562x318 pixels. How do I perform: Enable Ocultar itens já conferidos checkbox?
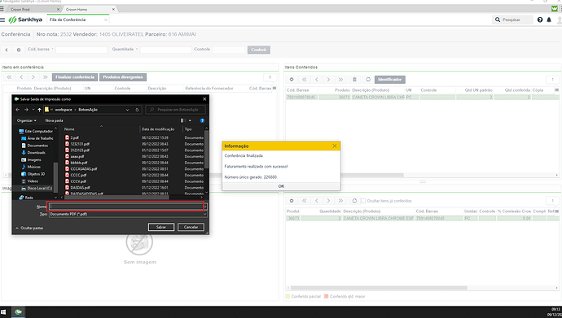click(363, 201)
